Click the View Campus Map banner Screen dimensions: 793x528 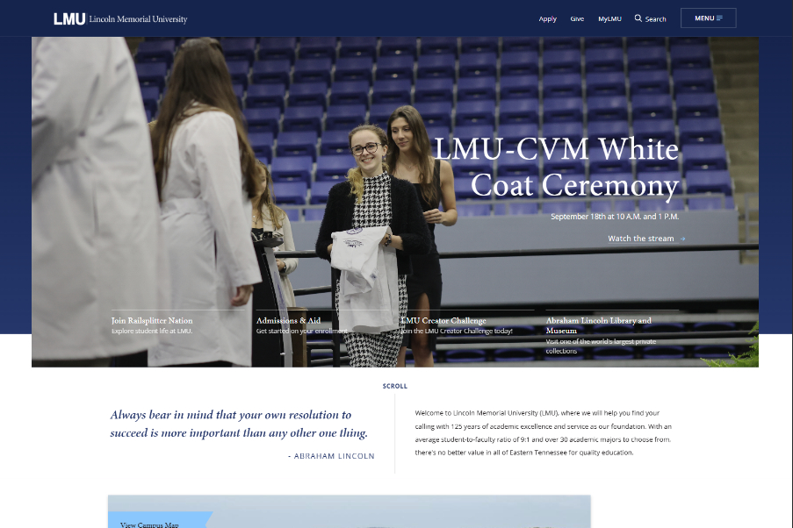(159, 520)
